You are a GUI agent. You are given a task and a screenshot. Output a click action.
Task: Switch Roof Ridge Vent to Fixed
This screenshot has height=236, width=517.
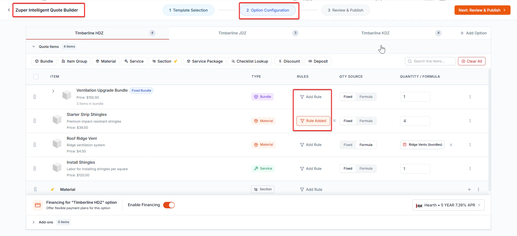pos(348,145)
